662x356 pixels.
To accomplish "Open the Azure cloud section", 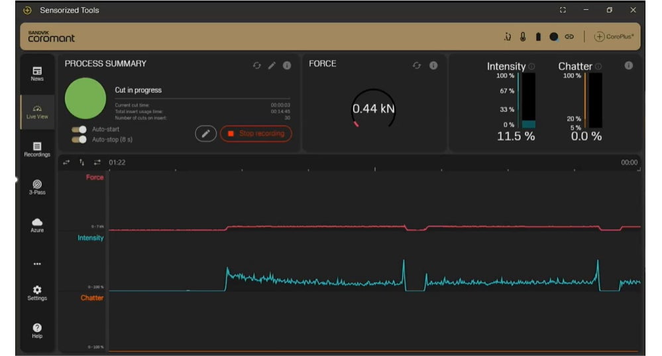I will click(37, 225).
